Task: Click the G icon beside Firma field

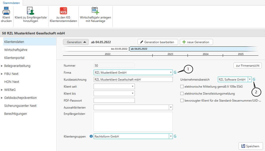Action: [175, 73]
